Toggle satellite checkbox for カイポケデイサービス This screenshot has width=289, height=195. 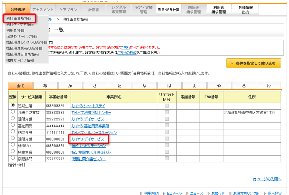pyautogui.click(x=167, y=119)
